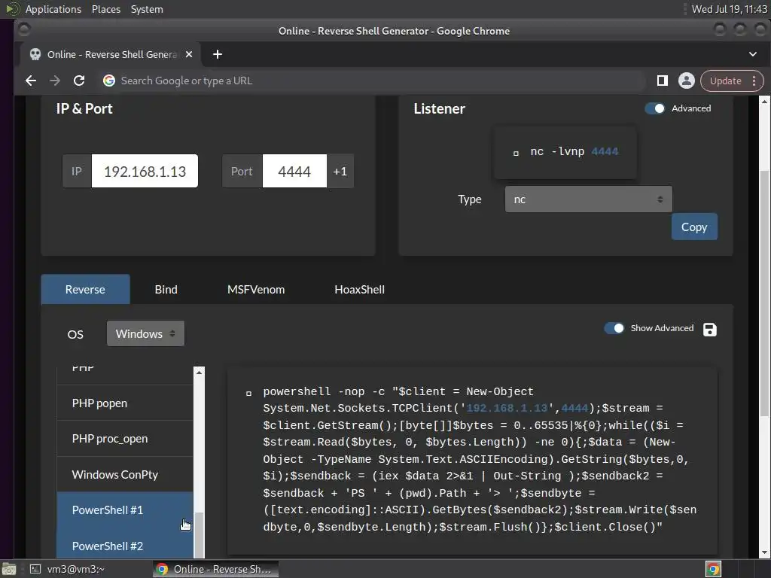Screen dimensions: 771x578
Task: Click the Chrome Update button
Action: click(x=725, y=81)
